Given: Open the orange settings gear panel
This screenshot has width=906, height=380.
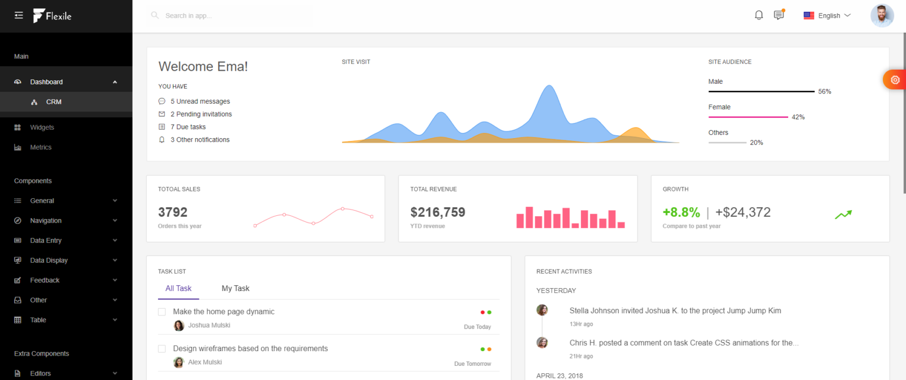Looking at the screenshot, I should point(895,80).
